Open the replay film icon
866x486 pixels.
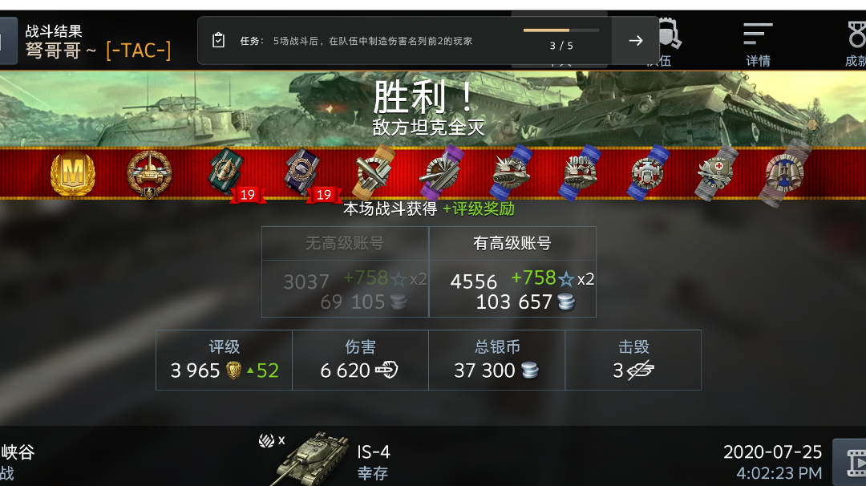(x=853, y=462)
